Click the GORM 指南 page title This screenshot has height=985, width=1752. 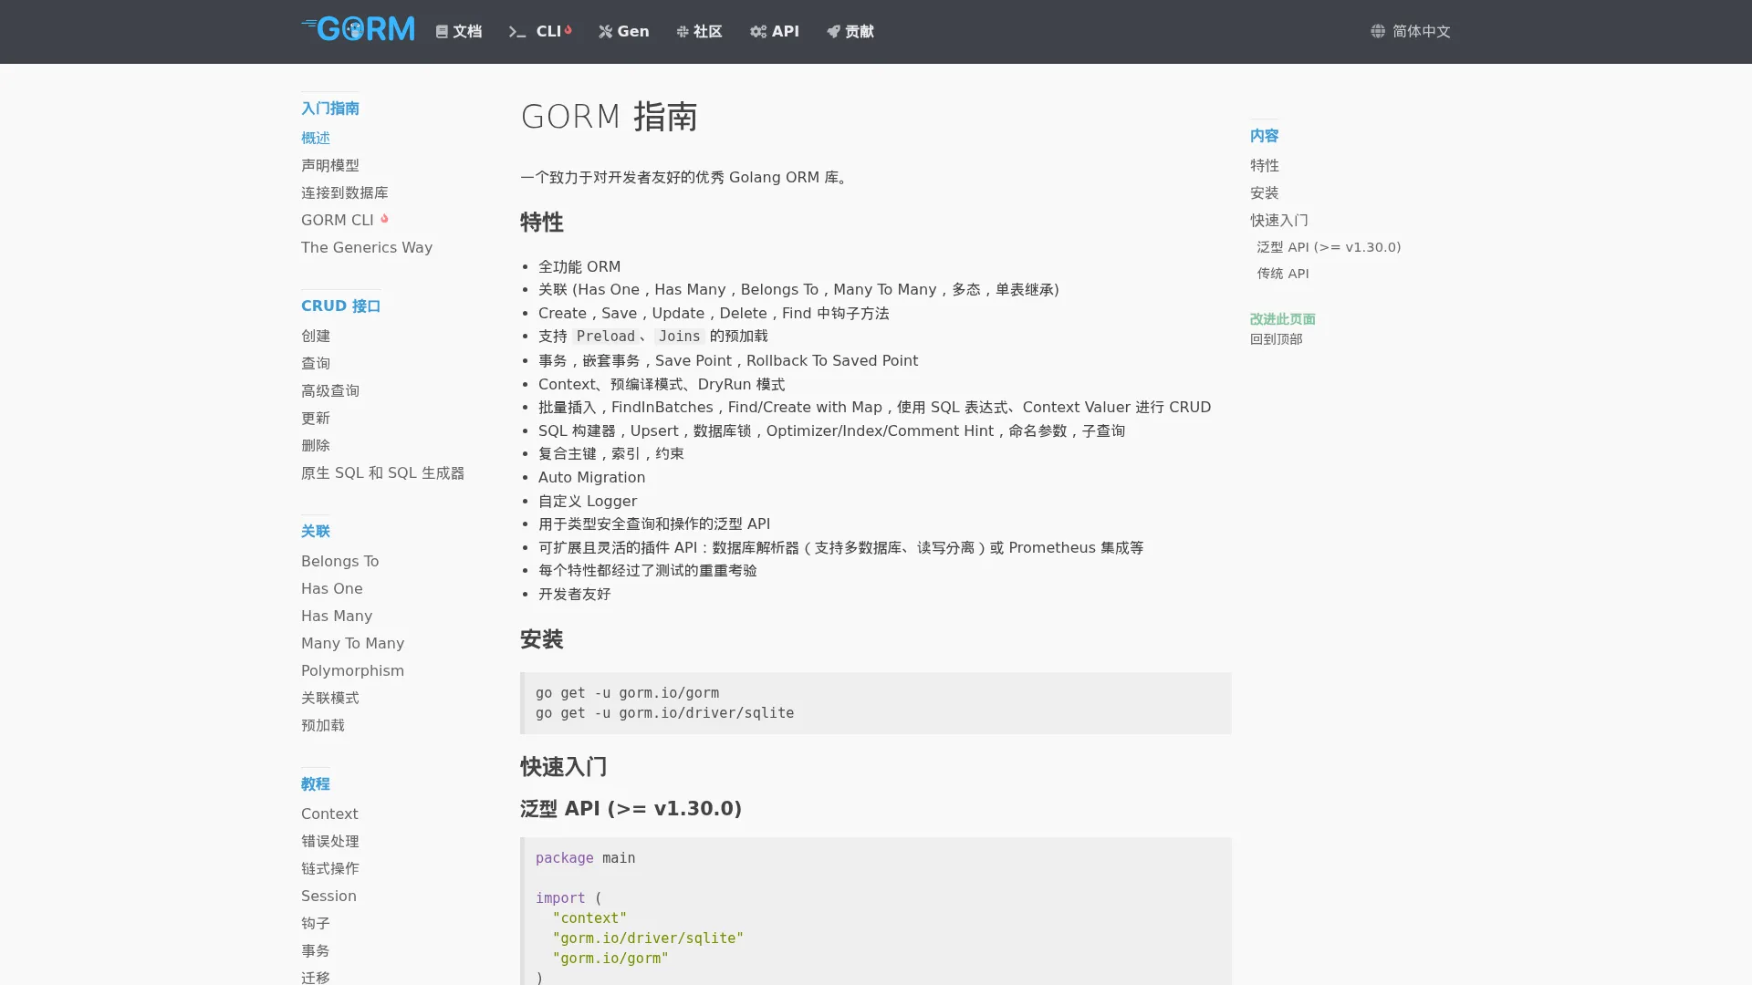click(610, 117)
